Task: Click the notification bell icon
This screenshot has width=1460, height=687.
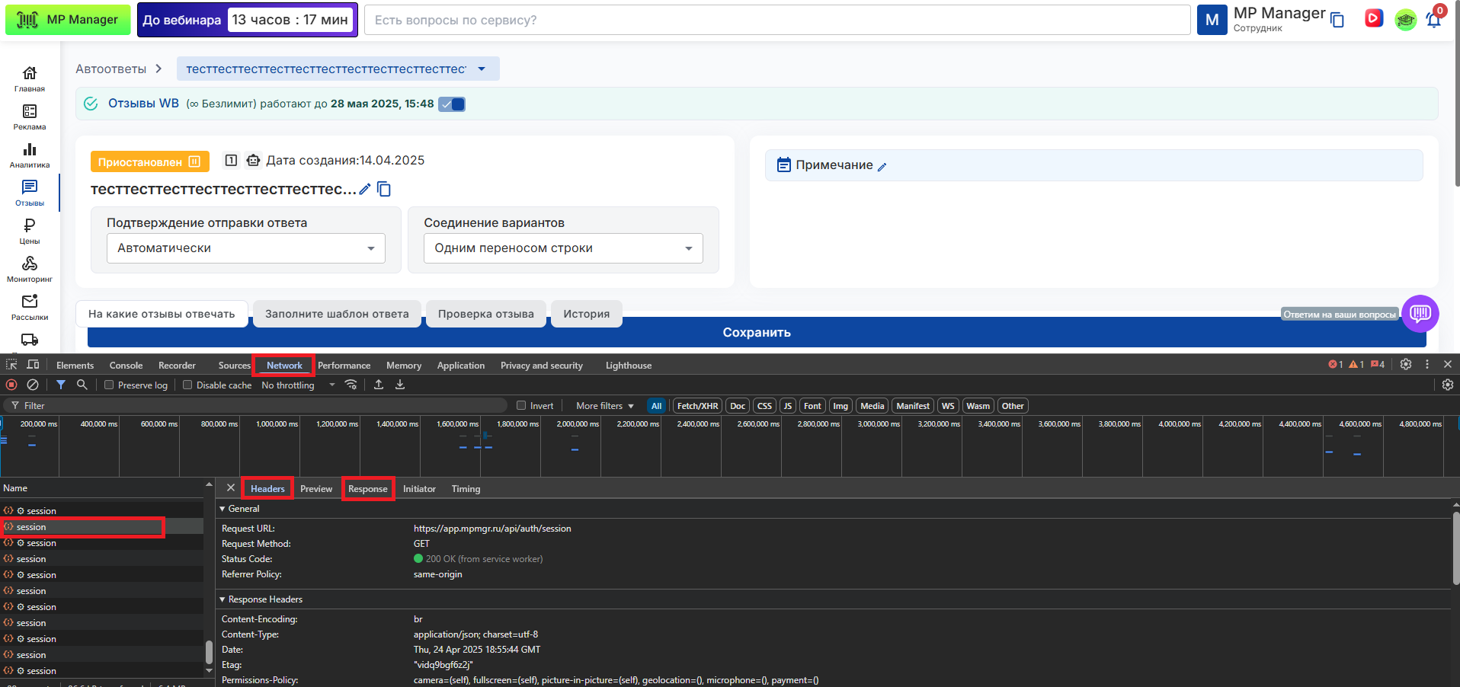Action: coord(1433,20)
